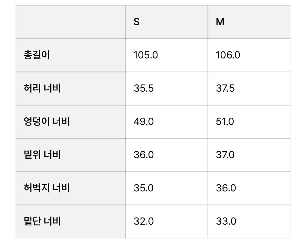
Task: Select the 허리 너비 row label
Action: tap(42, 88)
